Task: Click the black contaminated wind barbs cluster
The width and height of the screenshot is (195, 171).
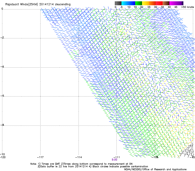Action: pyautogui.click(x=187, y=150)
